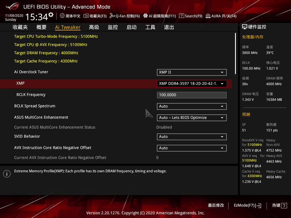
Task: Select the Ai Overclock Tuner label
Action: 31,72
